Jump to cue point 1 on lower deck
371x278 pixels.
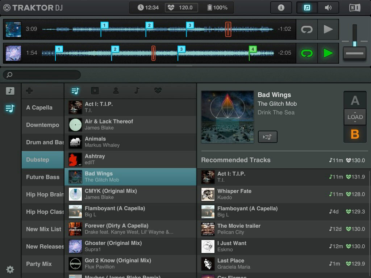[x=59, y=49]
